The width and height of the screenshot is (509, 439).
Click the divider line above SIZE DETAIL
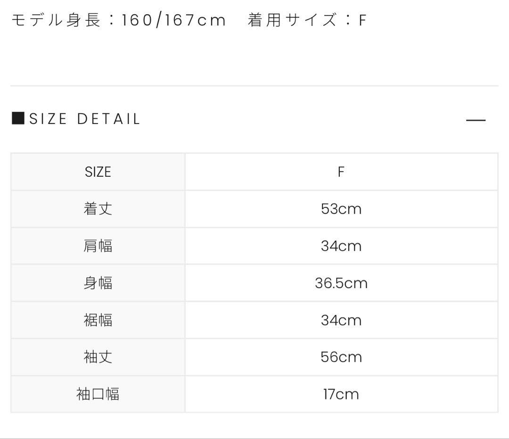254,86
